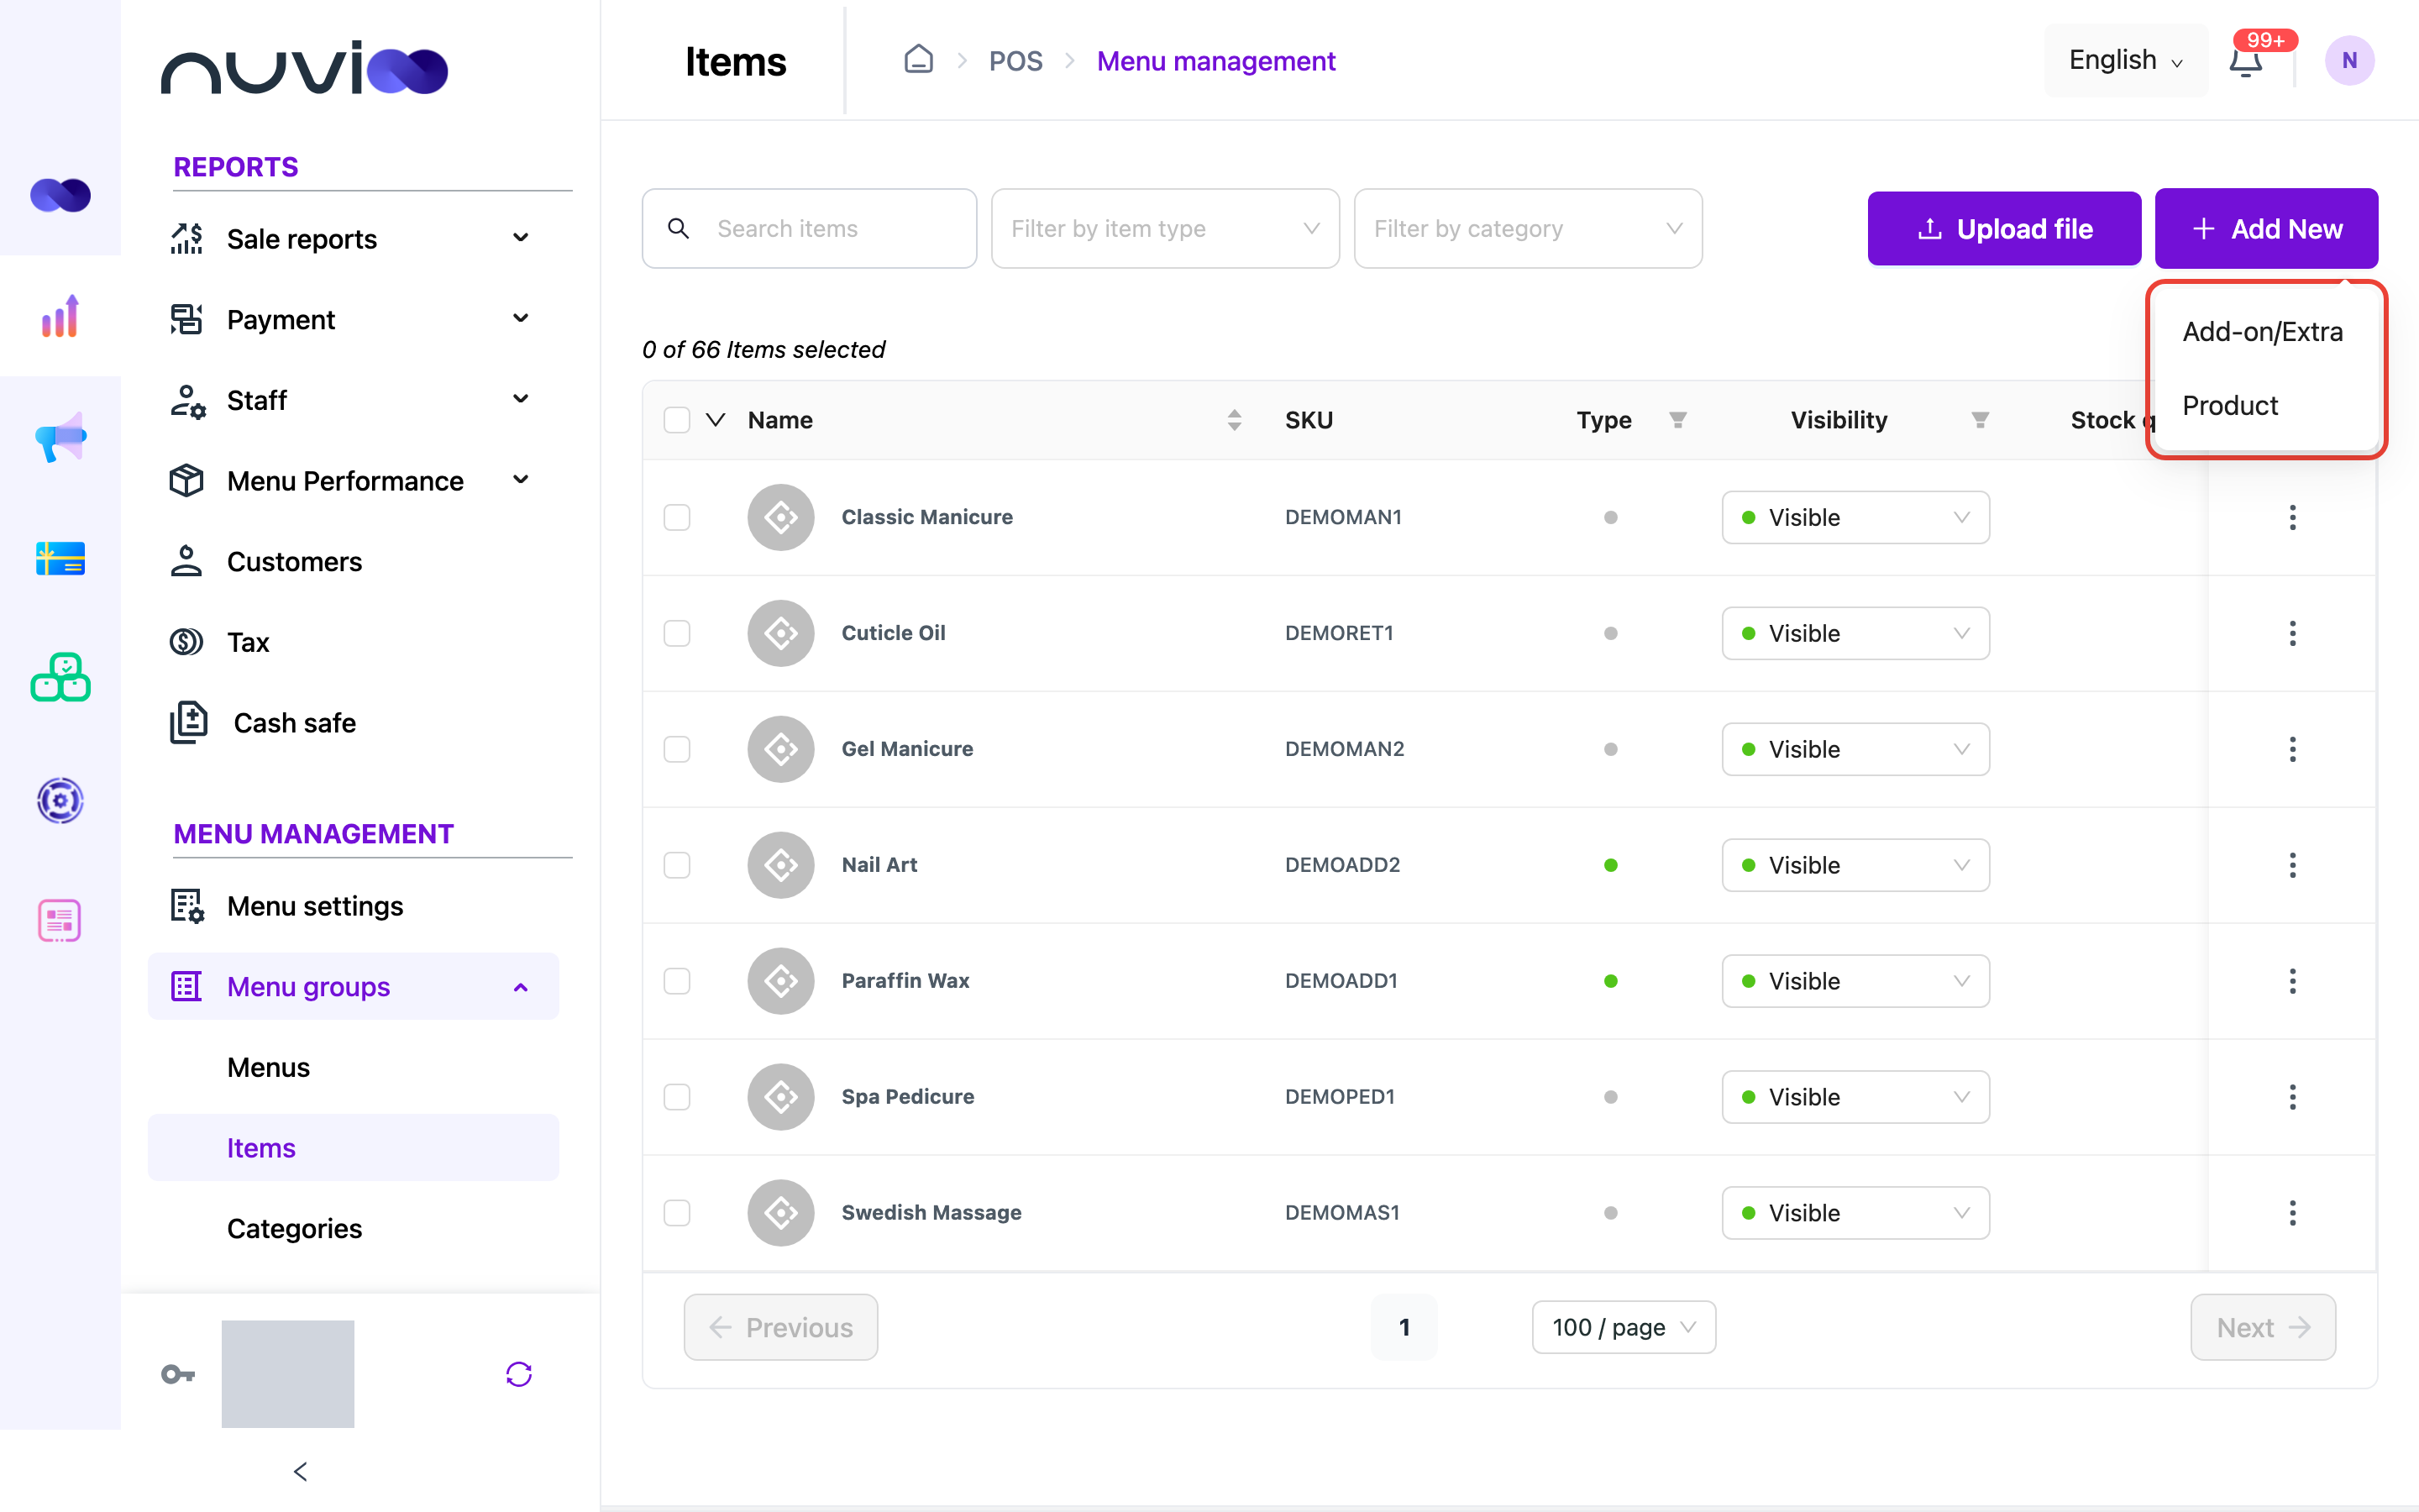Open three-dot menu for Swedish Massage row
Screen dimensions: 2419x1512
(x=2292, y=1213)
